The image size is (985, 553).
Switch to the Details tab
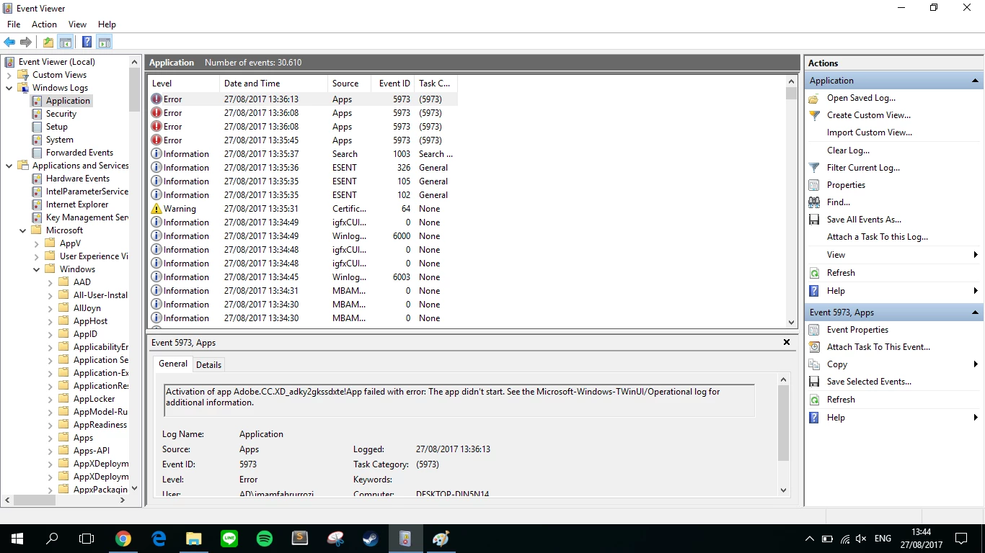208,365
